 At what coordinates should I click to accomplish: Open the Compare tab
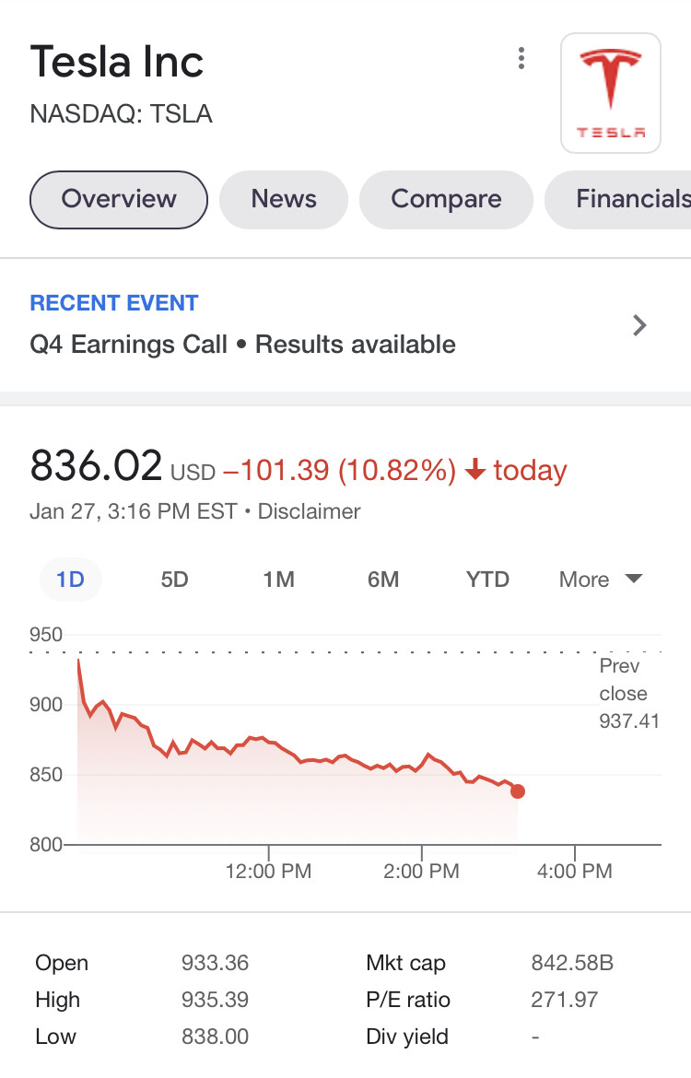[x=446, y=199]
